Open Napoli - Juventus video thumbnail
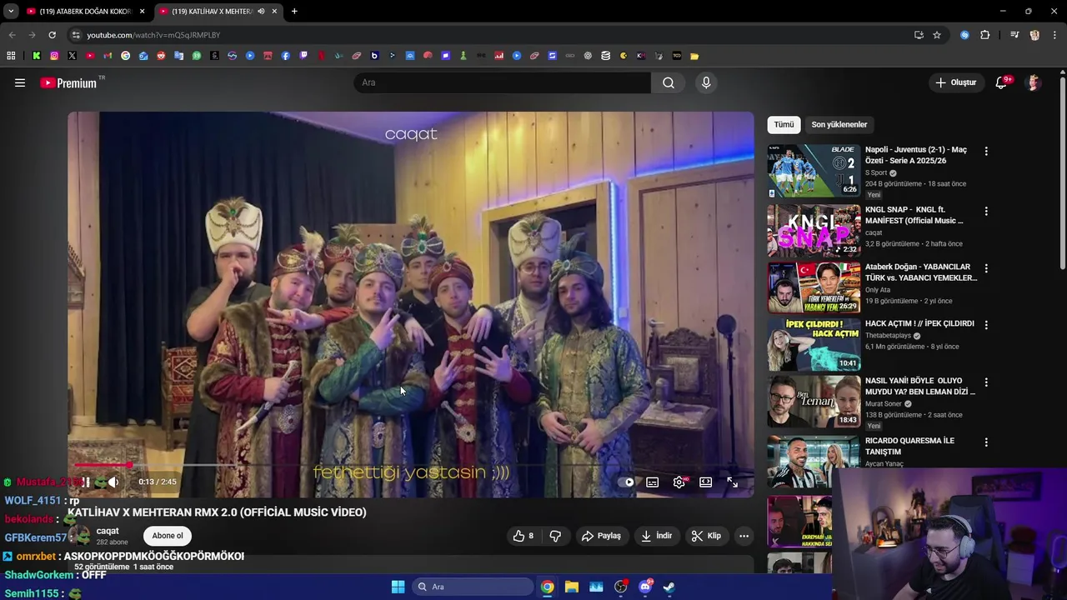1067x600 pixels. 814,171
